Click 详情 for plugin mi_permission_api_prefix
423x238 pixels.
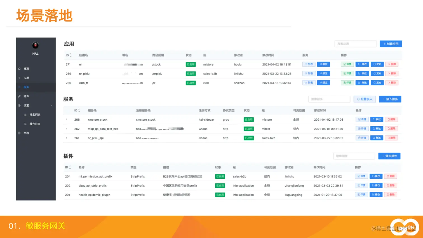click(x=362, y=176)
